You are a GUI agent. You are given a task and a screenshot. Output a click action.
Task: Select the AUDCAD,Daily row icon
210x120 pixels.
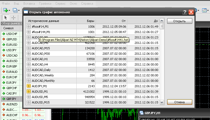pos(29,70)
